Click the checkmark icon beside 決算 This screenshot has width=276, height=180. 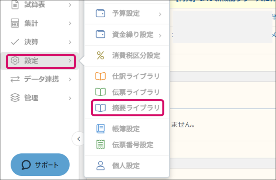tap(15, 42)
